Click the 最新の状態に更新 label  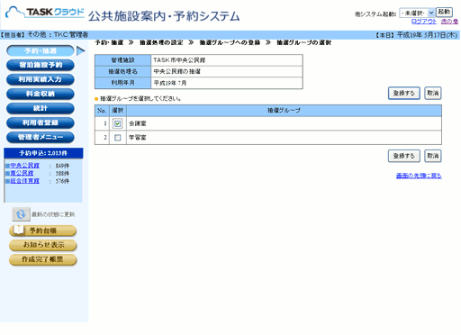pyautogui.click(x=53, y=214)
